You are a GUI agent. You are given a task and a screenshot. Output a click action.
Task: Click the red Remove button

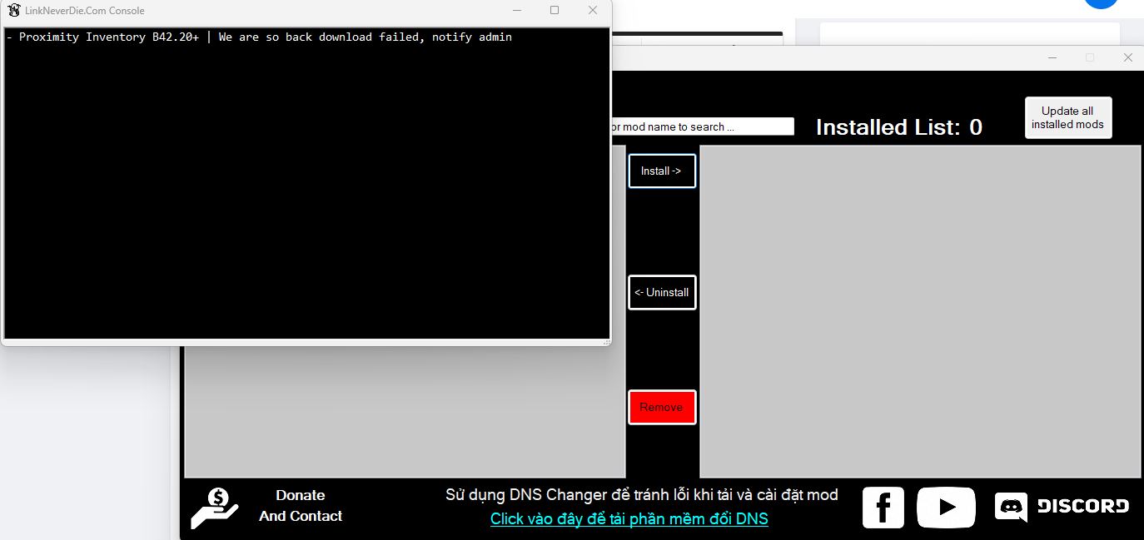(x=662, y=407)
